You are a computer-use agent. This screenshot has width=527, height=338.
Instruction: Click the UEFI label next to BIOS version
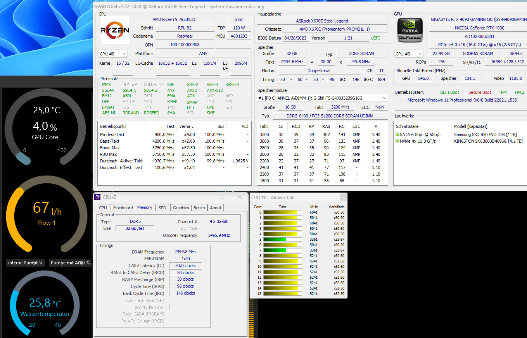coord(375,38)
